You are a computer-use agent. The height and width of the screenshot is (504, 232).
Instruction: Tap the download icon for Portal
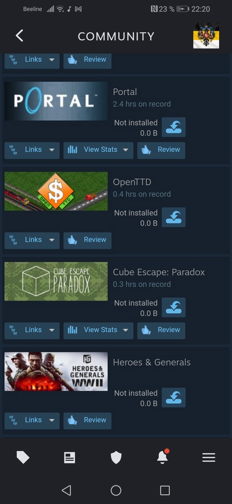pyautogui.click(x=174, y=127)
